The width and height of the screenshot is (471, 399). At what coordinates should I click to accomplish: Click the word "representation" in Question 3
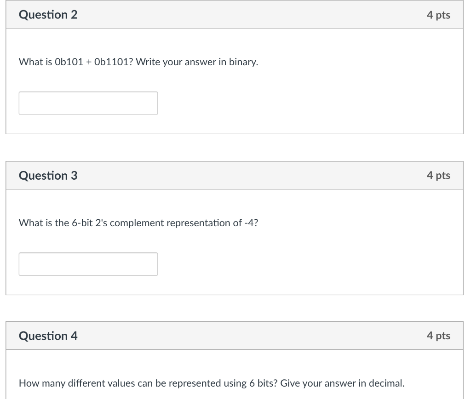[x=199, y=223]
